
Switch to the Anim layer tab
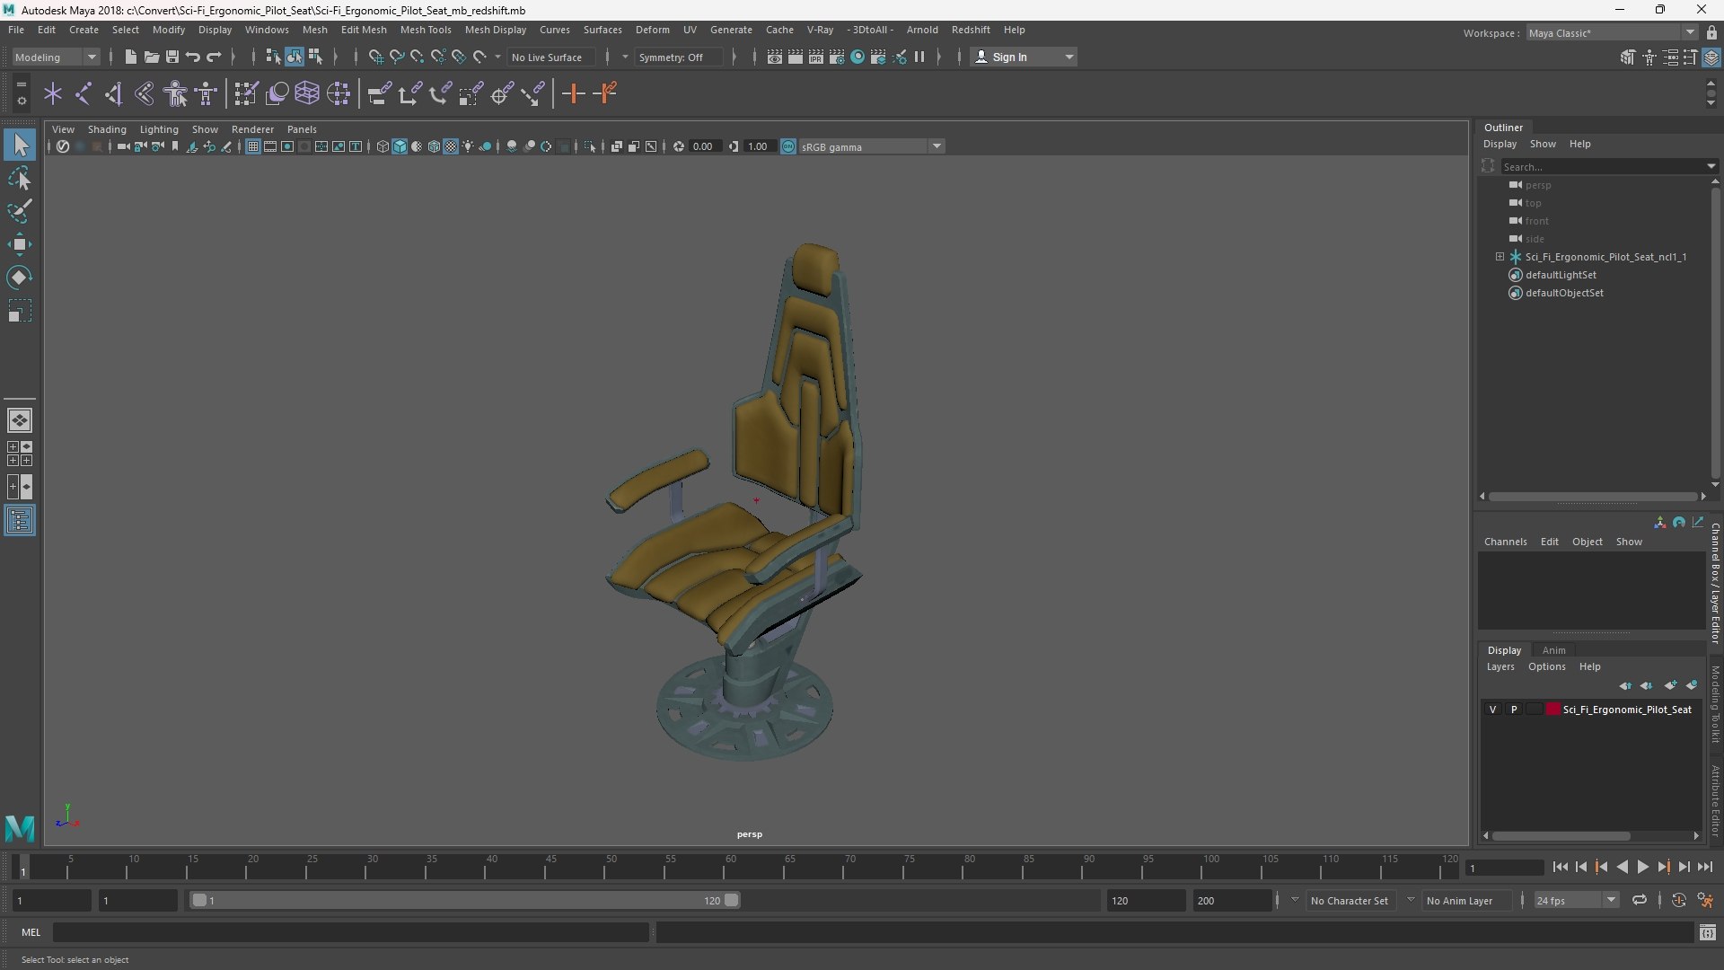click(x=1553, y=650)
